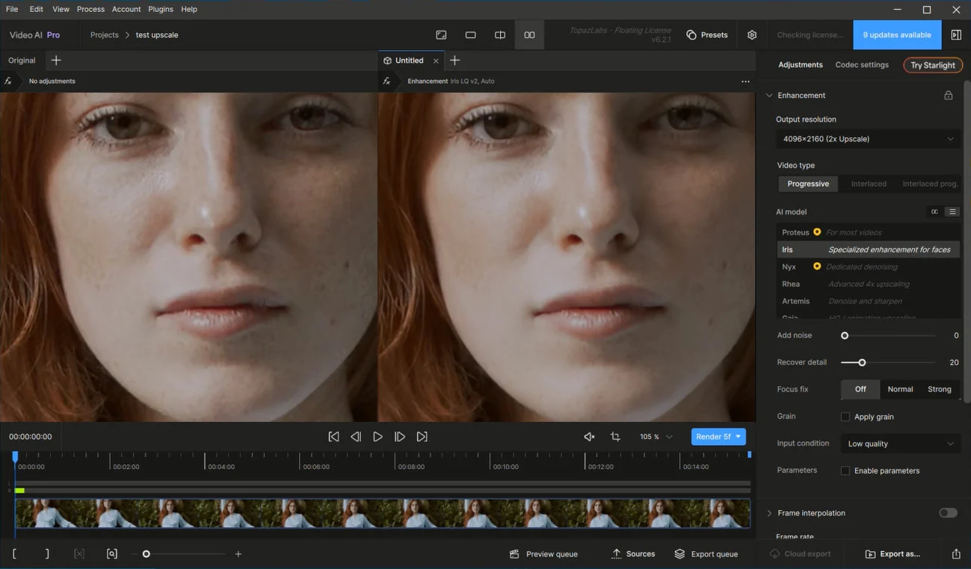Click the zoom-to-selection timeline icon
This screenshot has width=971, height=569.
(112, 554)
